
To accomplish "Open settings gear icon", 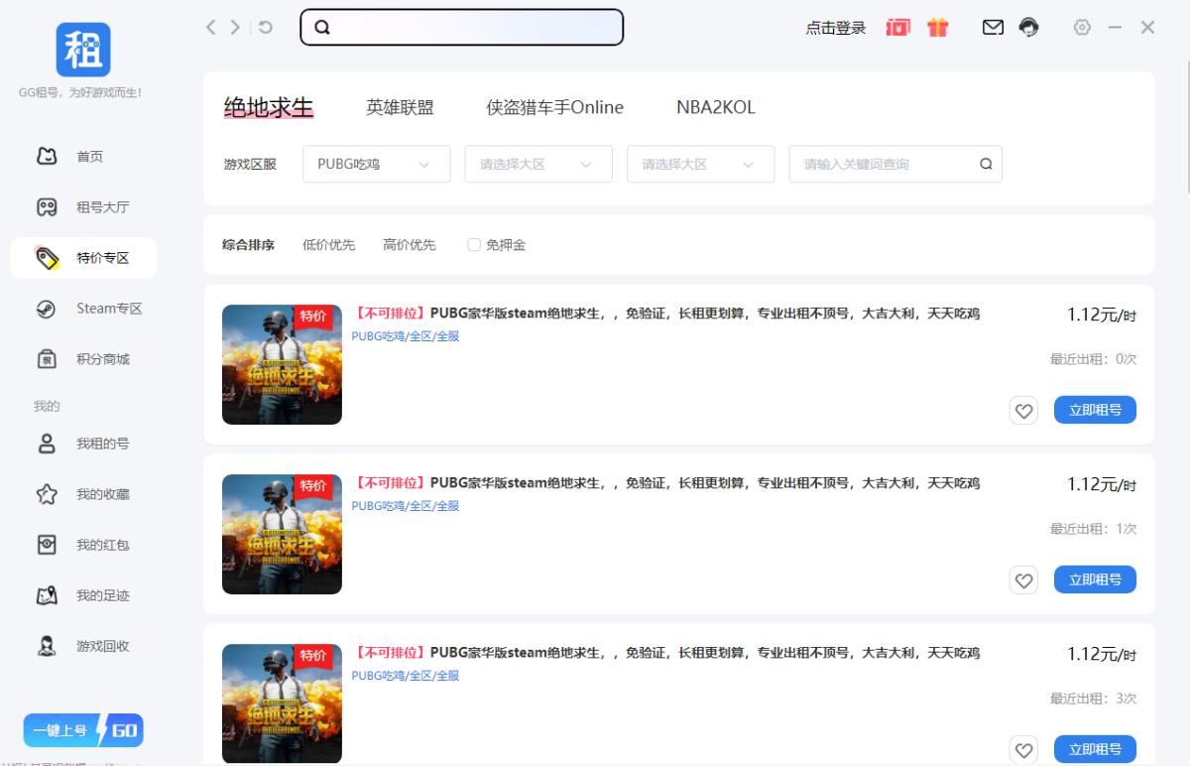I will 1082,28.
